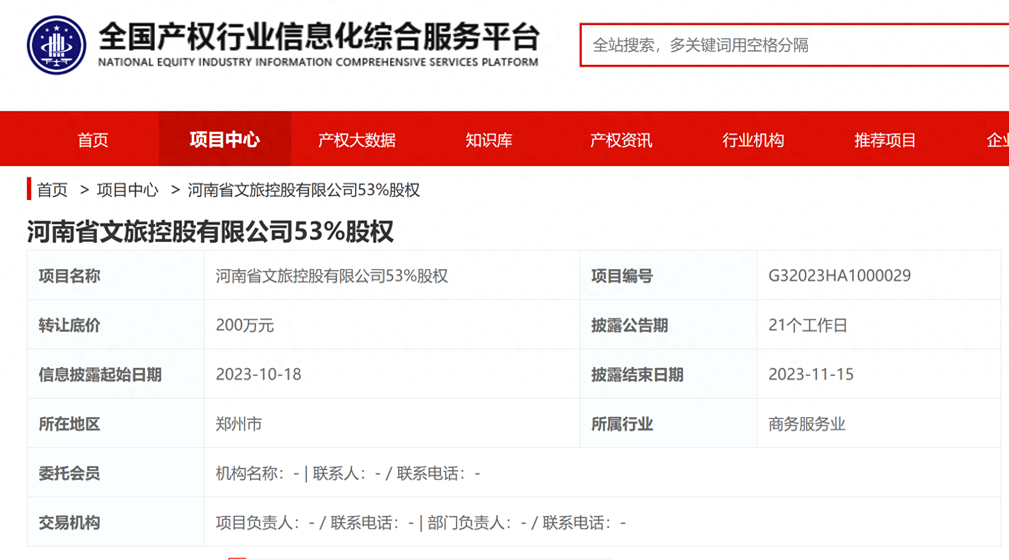Click the site-wide search input field

(x=795, y=45)
